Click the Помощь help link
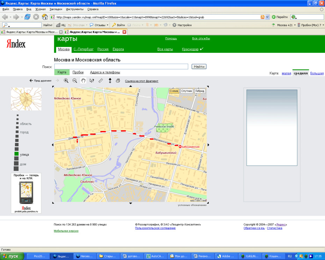 click(x=171, y=38)
